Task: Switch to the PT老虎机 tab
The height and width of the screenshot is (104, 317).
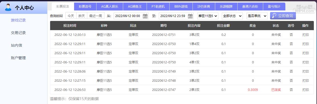Action: (158, 7)
